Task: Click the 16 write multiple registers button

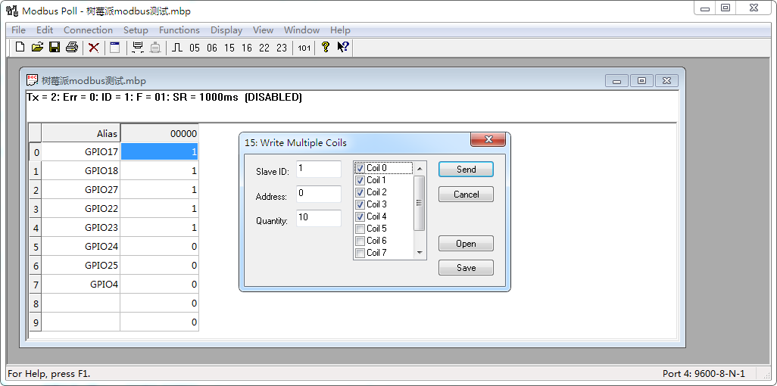Action: tap(247, 48)
